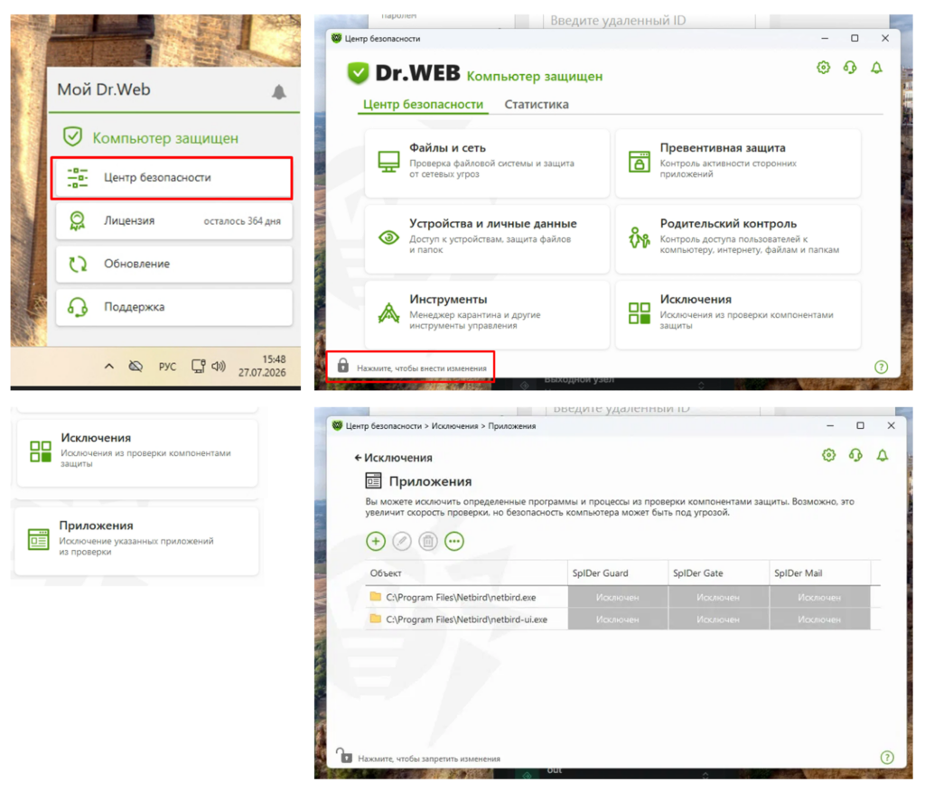Switch to the Статистика tab
The width and height of the screenshot is (925, 791).
point(537,105)
